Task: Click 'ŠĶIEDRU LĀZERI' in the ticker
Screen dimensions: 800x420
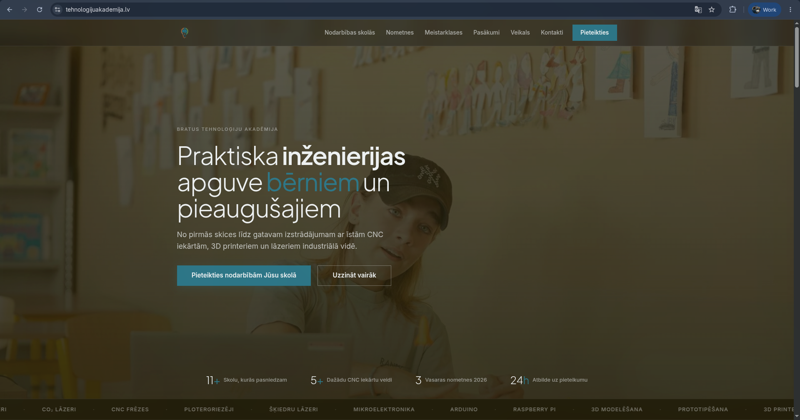Action: [293, 410]
